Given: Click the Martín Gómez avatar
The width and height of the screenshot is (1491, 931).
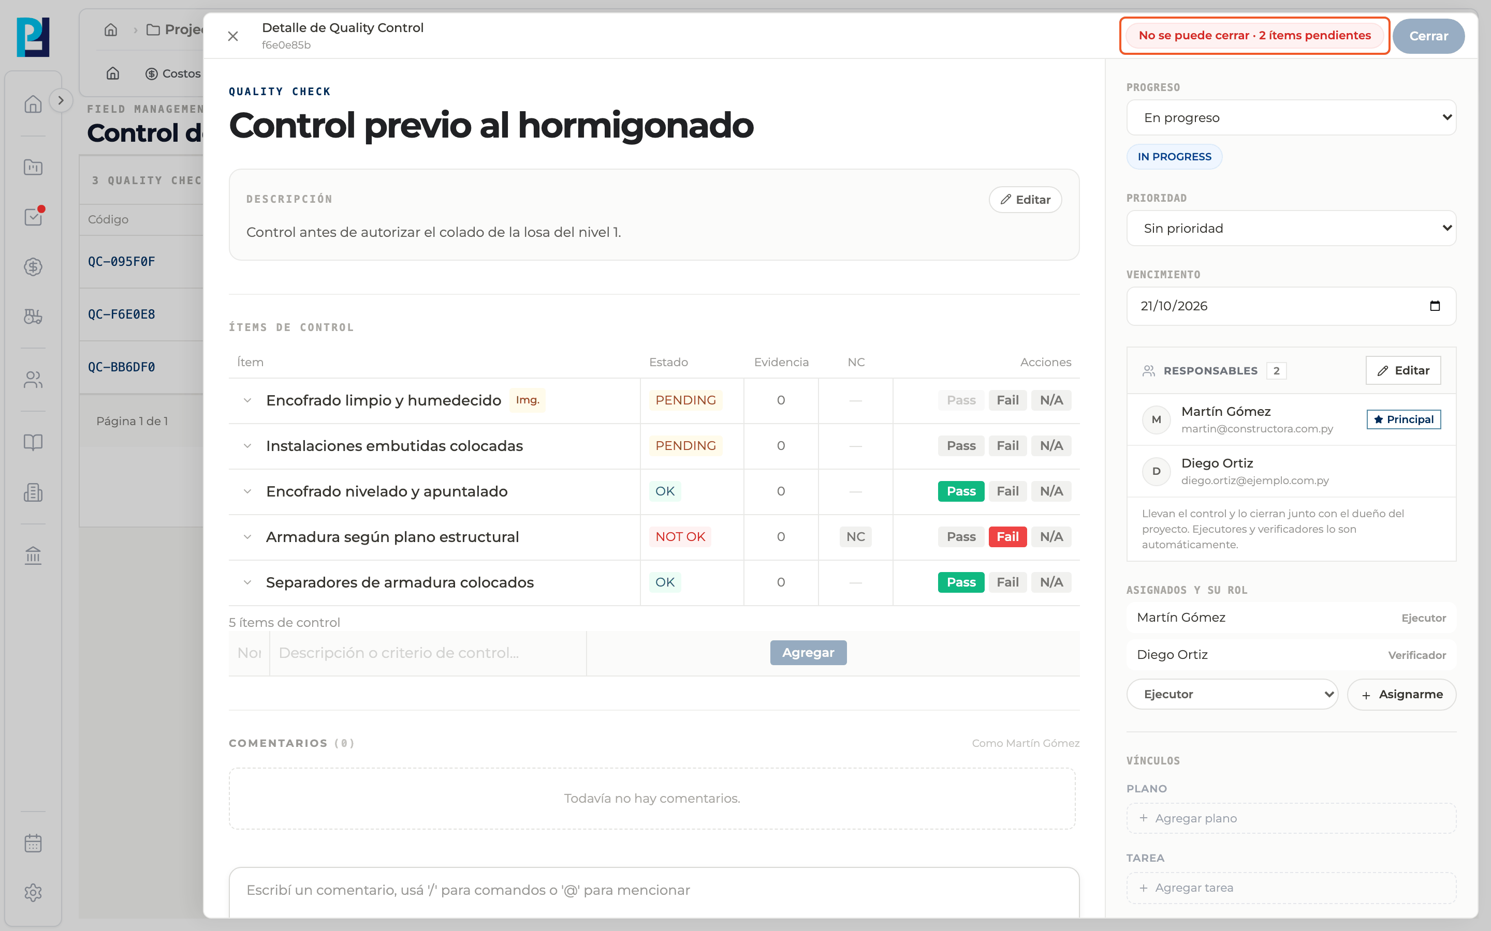Looking at the screenshot, I should point(1156,419).
